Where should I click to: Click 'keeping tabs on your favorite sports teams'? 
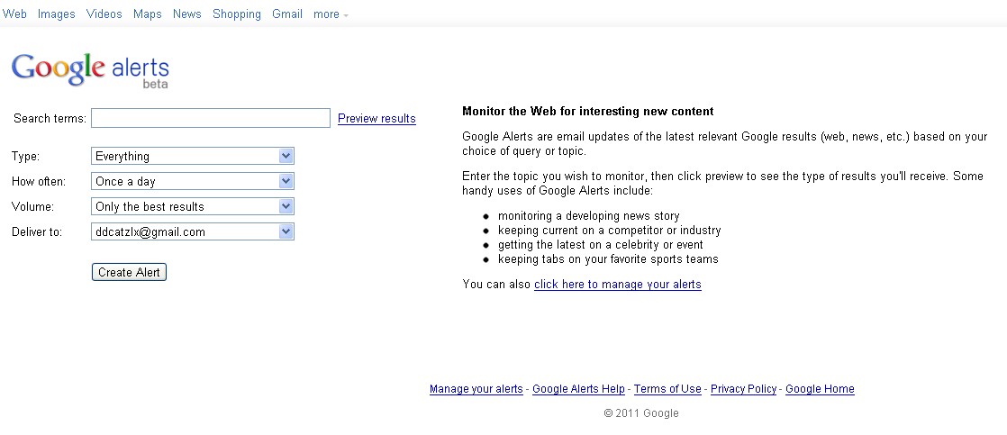608,259
